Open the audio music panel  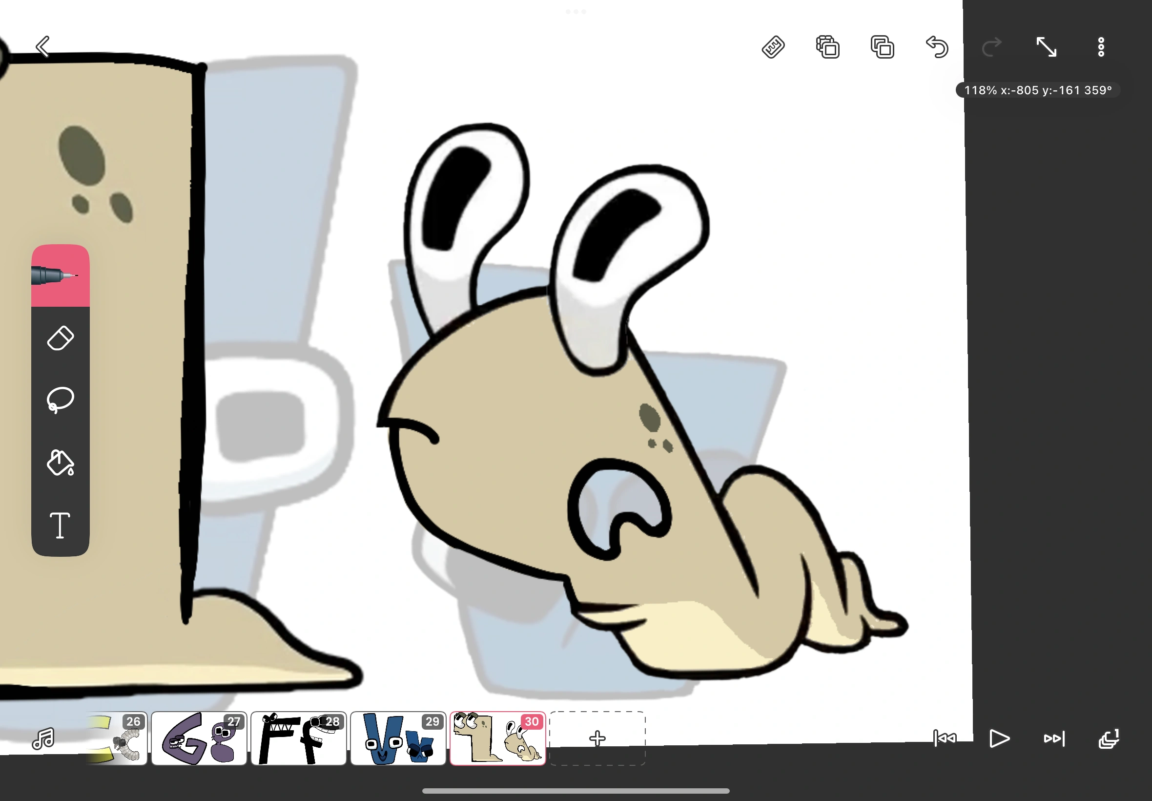click(43, 738)
